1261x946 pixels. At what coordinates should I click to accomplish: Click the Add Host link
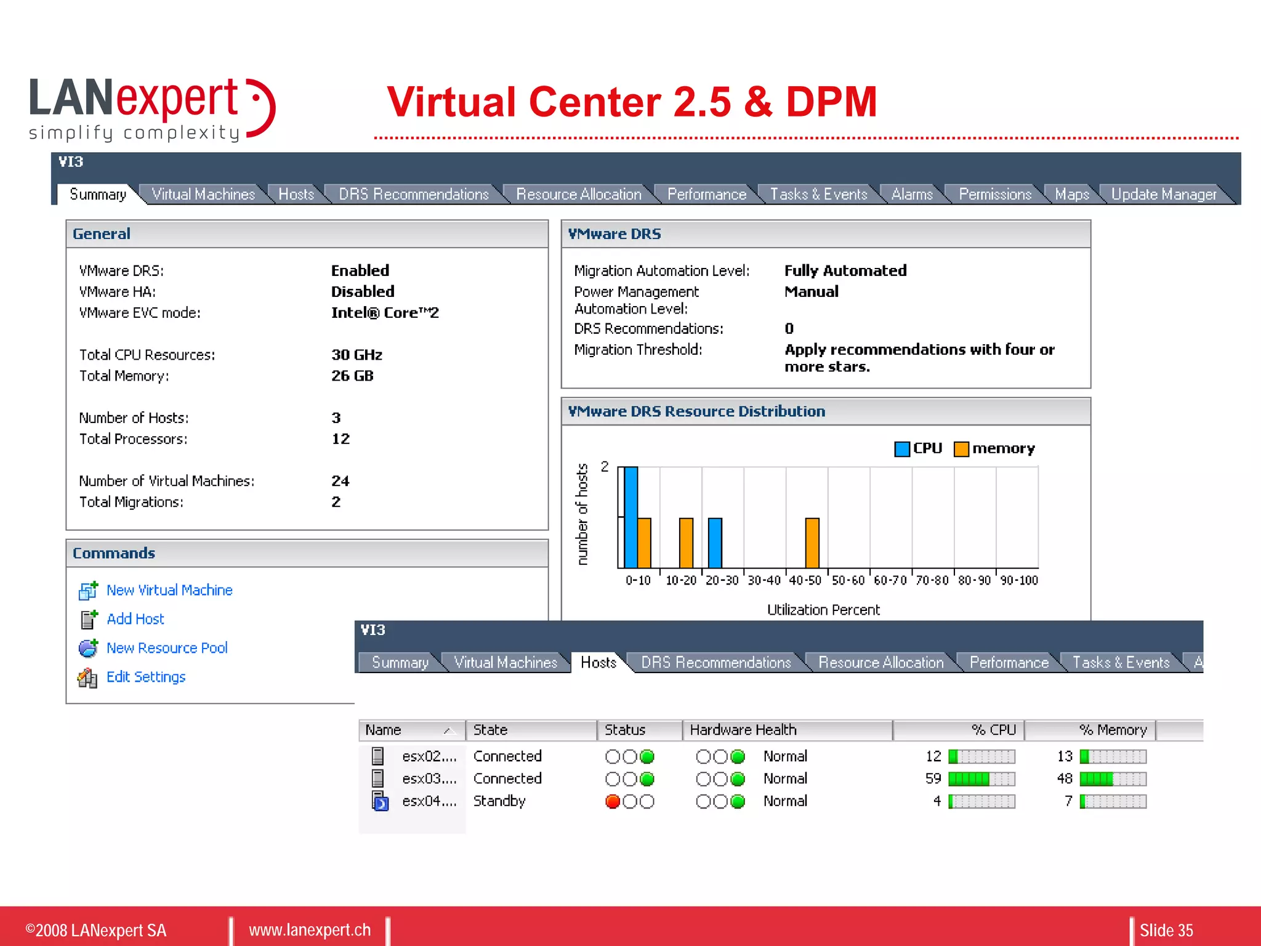pyautogui.click(x=135, y=619)
